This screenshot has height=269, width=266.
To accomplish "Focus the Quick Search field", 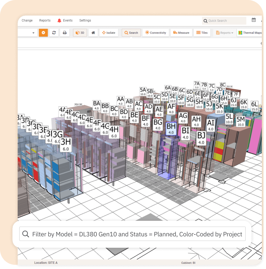I will (x=224, y=21).
